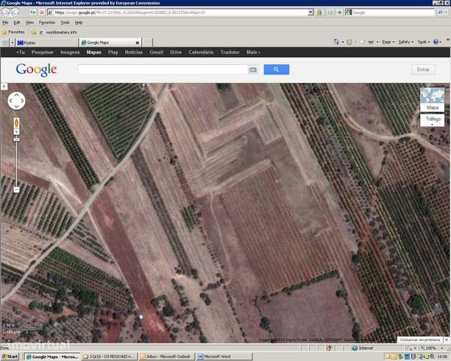Open the +Tu link
Screen dimensions: 451x361
point(21,52)
